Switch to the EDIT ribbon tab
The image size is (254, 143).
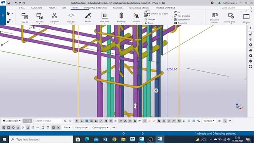pyautogui.click(x=64, y=8)
